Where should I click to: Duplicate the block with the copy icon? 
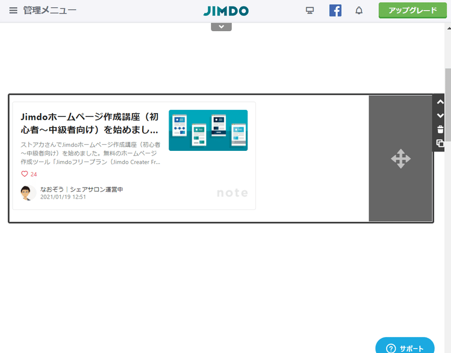click(440, 144)
